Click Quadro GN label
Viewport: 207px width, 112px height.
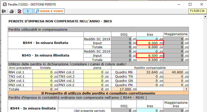point(124,81)
